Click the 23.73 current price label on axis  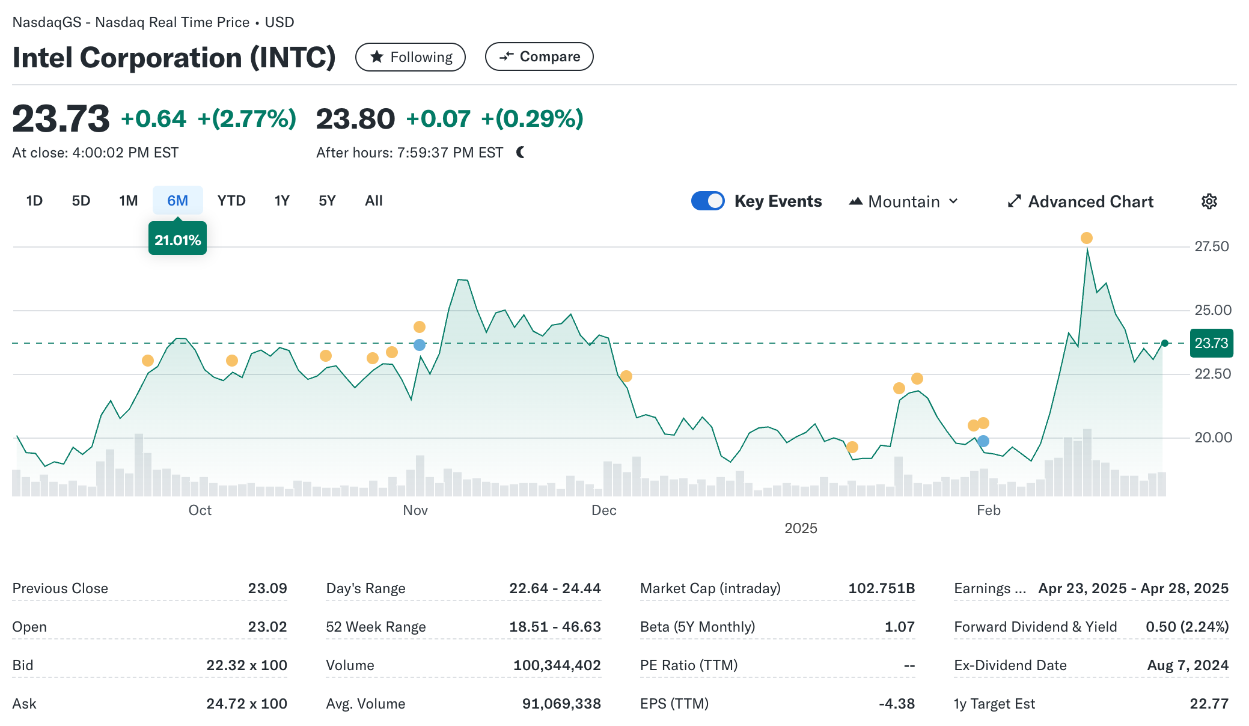1211,343
